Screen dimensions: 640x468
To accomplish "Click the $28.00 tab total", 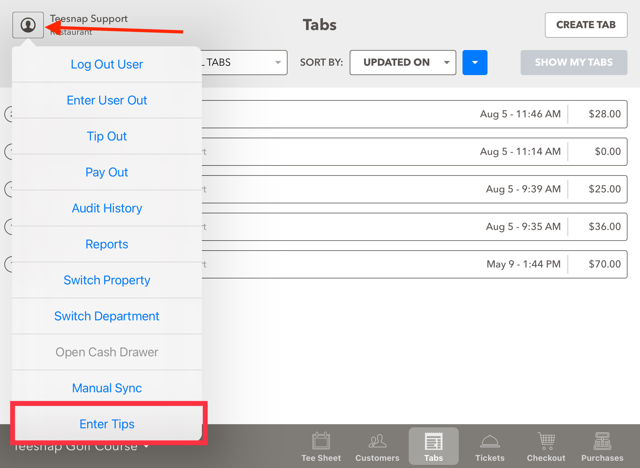I will point(605,114).
